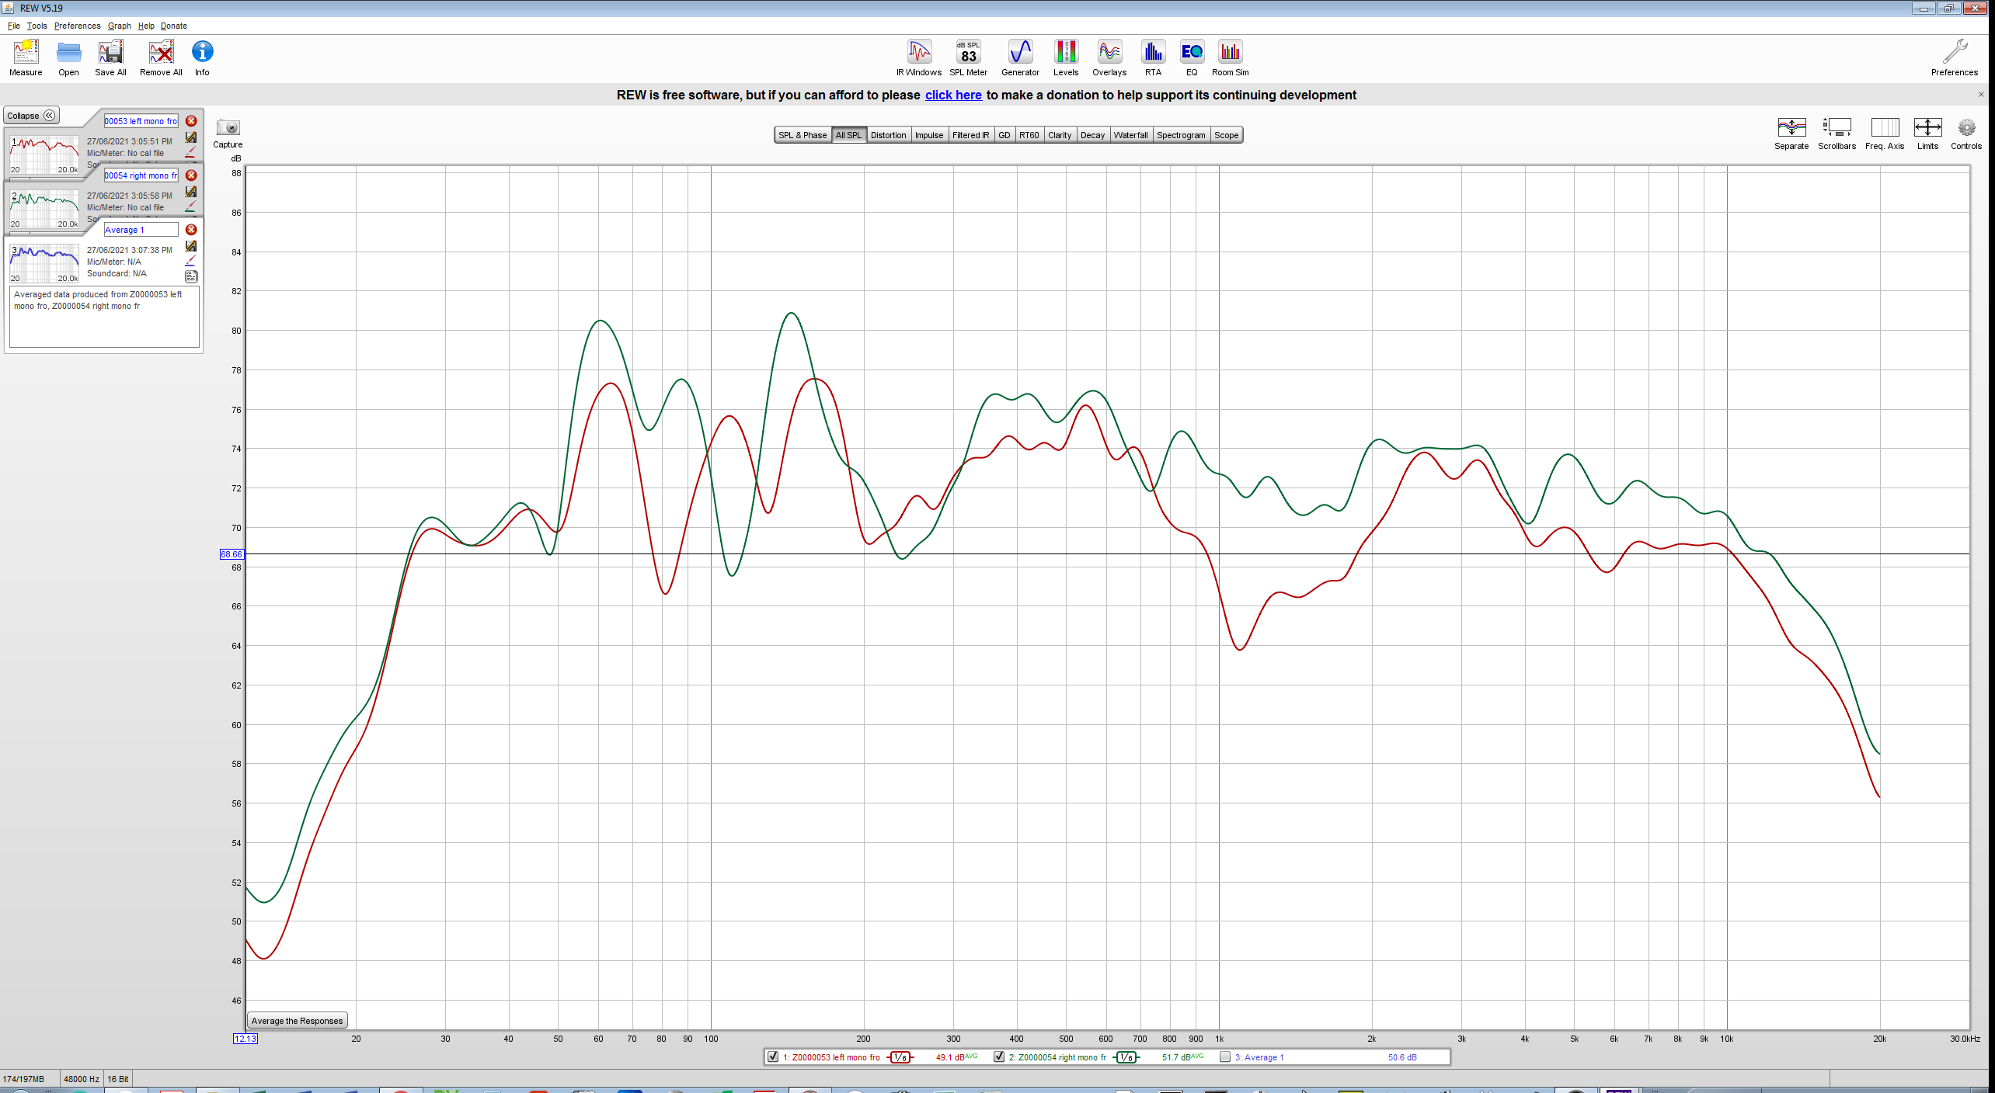The width and height of the screenshot is (1995, 1093).
Task: Switch to the Scope tab
Action: (x=1227, y=135)
